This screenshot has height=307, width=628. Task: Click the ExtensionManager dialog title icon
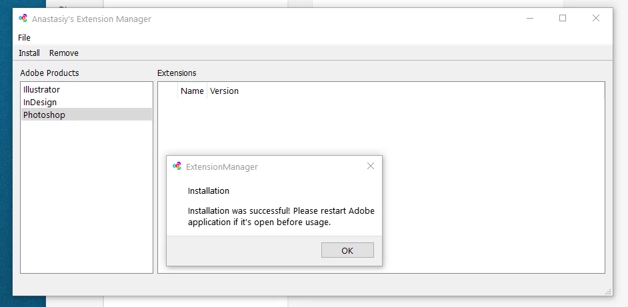coord(177,166)
